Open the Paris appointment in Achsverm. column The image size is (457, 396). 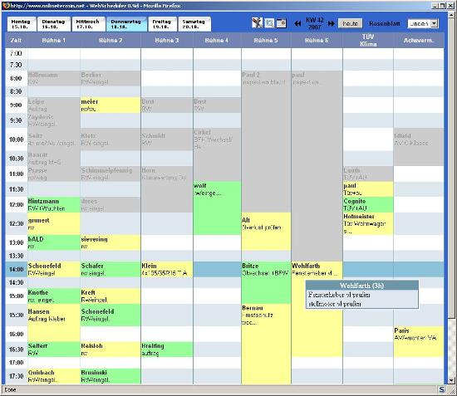pos(418,341)
